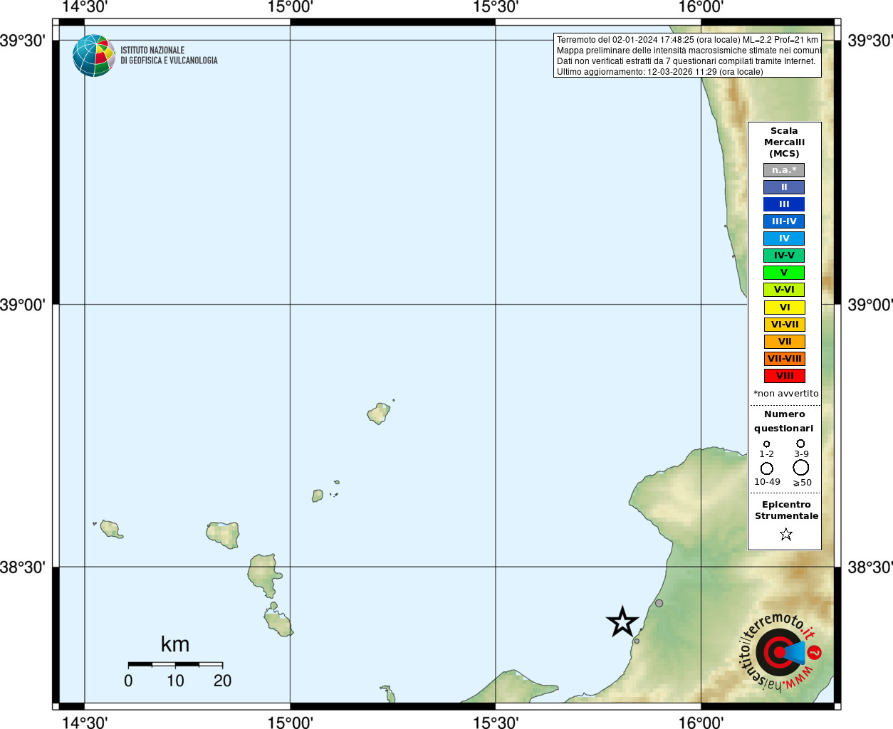Click the INGV globe logo
Screen dimensions: 893x729
point(94,56)
